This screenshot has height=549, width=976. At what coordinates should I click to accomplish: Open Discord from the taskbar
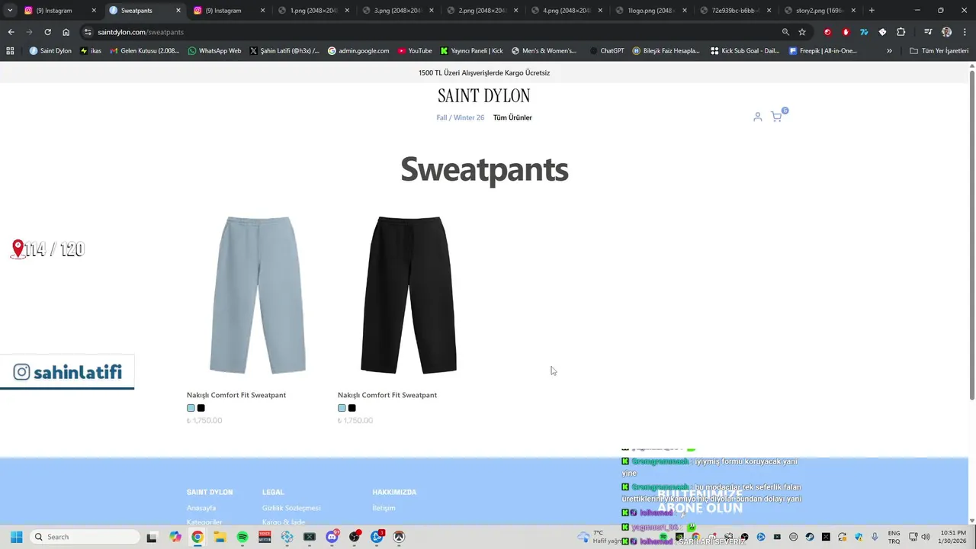pos(332,537)
